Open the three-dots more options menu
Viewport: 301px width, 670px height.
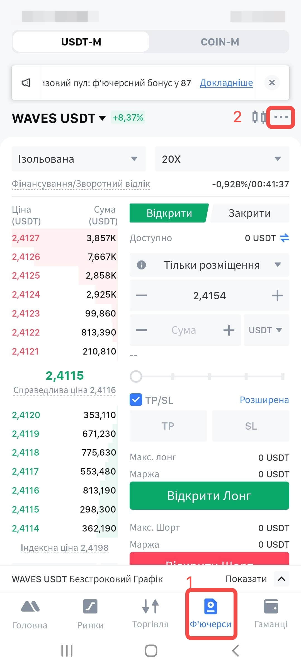281,117
